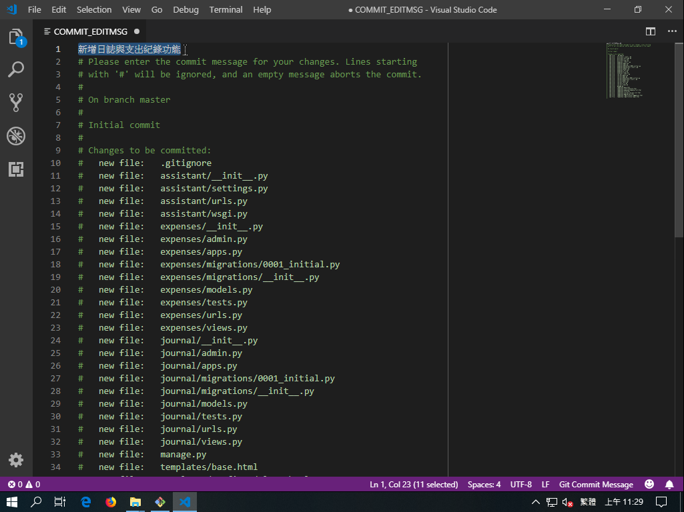Viewport: 684px width, 512px height.
Task: Open the Search view icon
Action: [16, 69]
